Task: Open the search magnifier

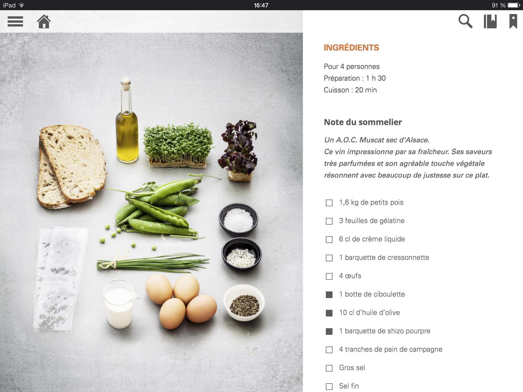Action: (465, 21)
